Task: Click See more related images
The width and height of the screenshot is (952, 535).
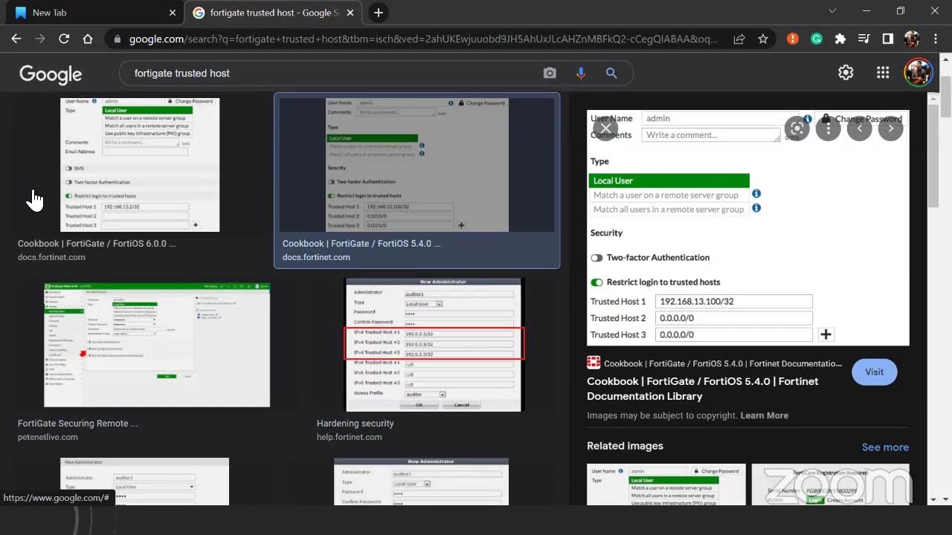Action: 885,447
